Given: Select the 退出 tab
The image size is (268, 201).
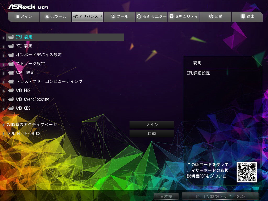Looking at the screenshot, I should tap(247, 16).
